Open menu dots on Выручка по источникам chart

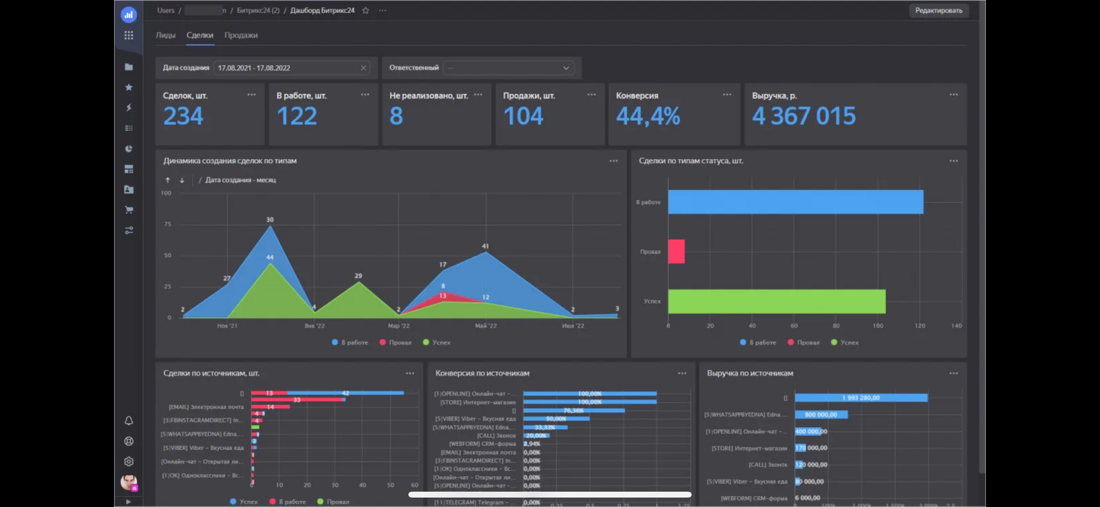(x=954, y=373)
